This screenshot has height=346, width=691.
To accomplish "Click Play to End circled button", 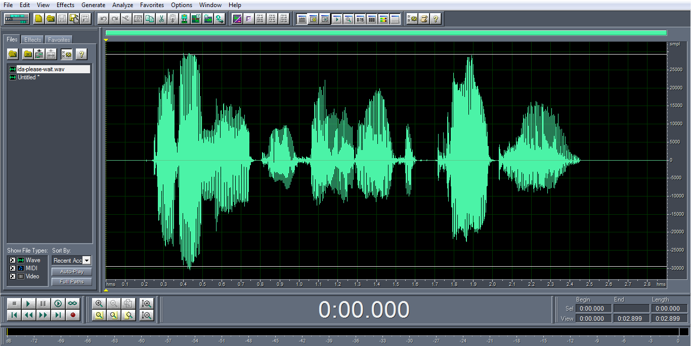I will tap(58, 304).
